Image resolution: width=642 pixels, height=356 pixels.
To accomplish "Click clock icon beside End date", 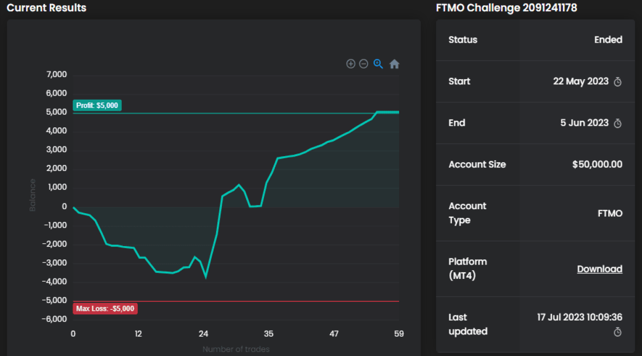I will pyautogui.click(x=618, y=123).
